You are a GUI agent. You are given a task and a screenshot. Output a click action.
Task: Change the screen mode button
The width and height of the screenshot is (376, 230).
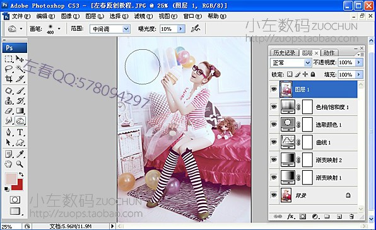click(15, 211)
